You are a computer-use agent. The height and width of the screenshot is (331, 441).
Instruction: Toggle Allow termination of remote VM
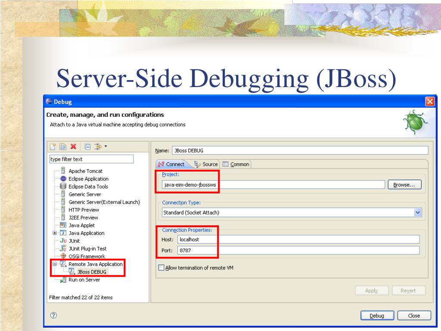tap(161, 268)
